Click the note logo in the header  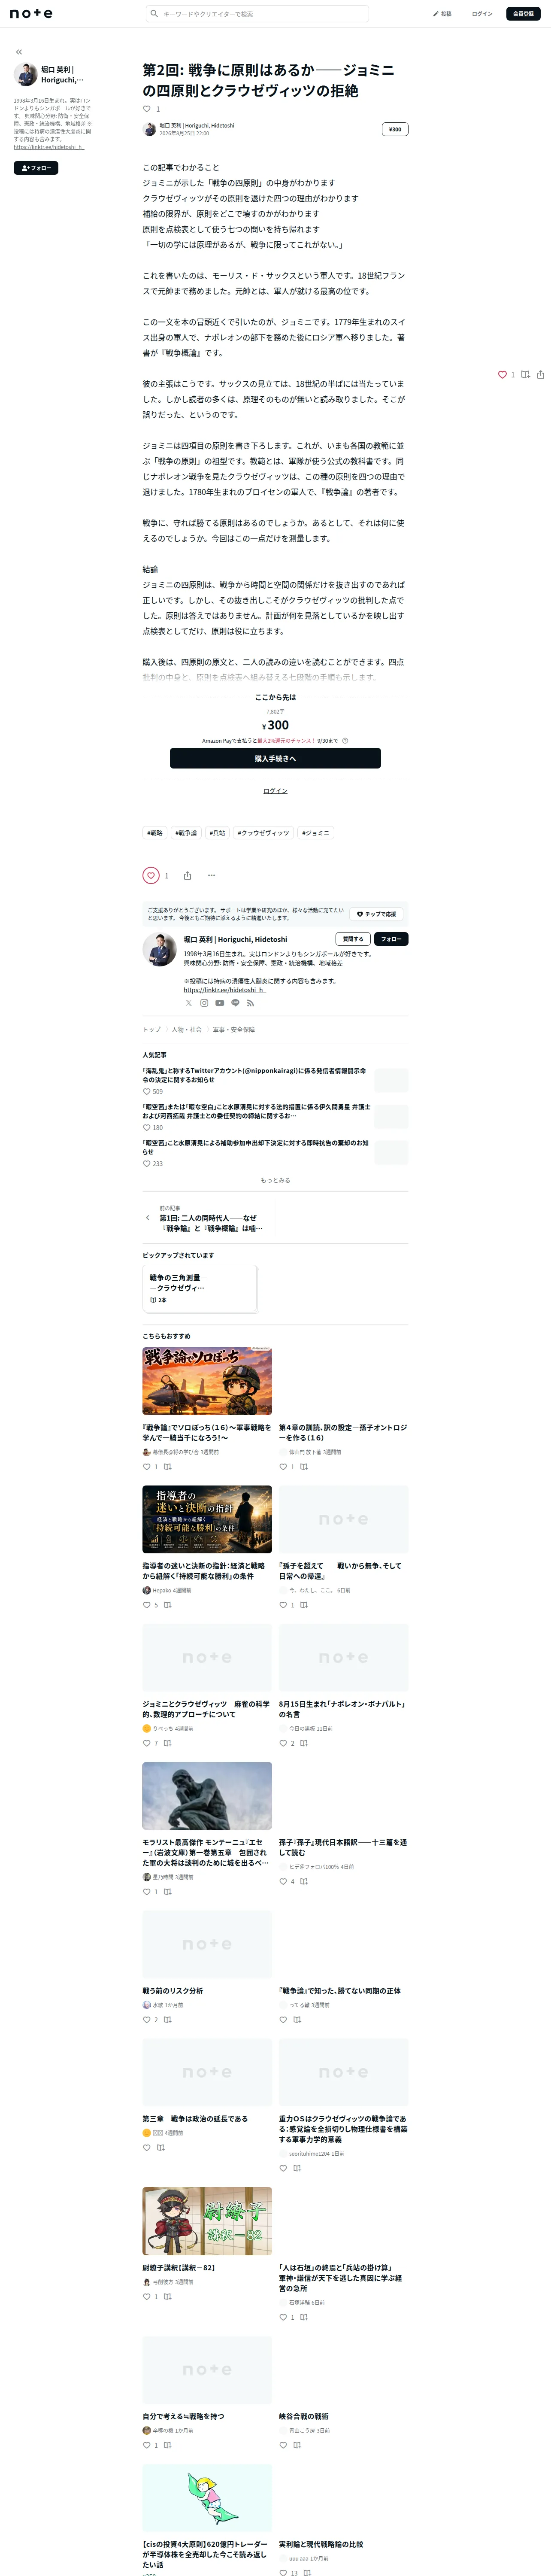pyautogui.click(x=31, y=14)
